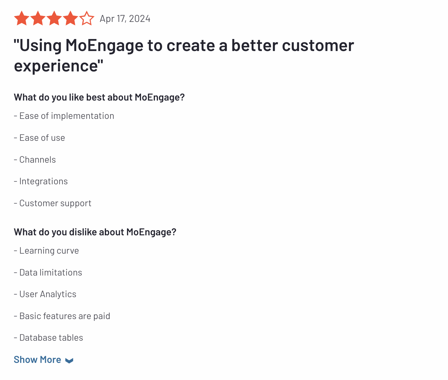Screen dimensions: 448x380
Task: Click the 'Data limitations' dislike item
Action: pyautogui.click(x=48, y=273)
